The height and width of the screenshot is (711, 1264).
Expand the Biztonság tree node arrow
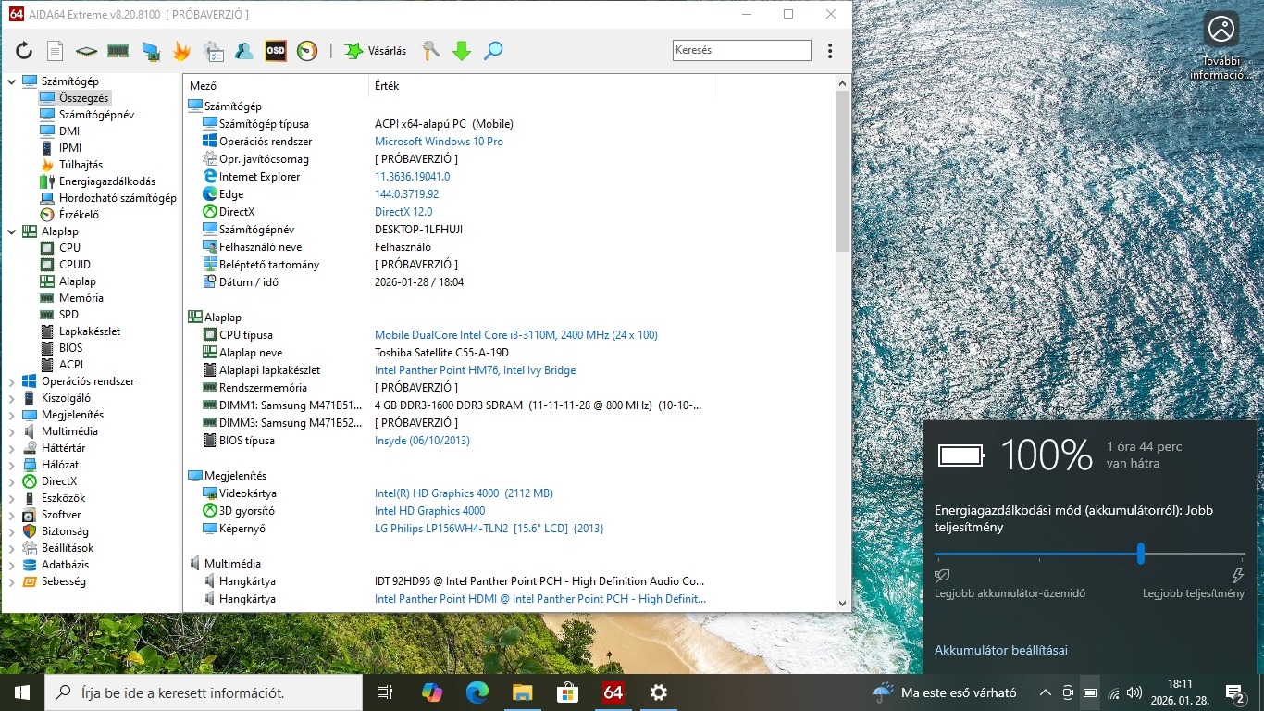click(12, 531)
